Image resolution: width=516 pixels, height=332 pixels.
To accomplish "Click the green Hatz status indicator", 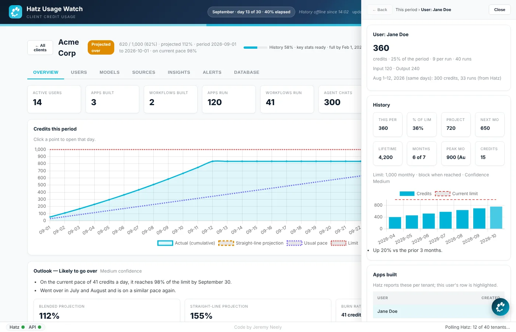I will click(x=23, y=327).
